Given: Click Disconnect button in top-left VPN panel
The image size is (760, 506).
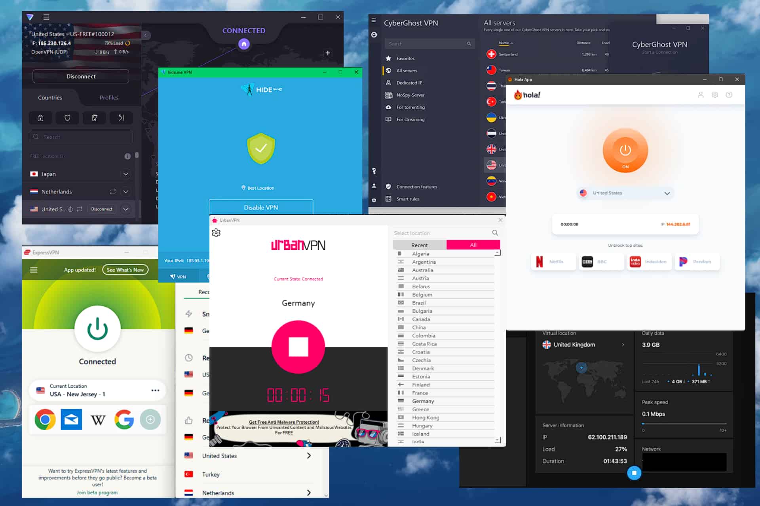Looking at the screenshot, I should click(81, 76).
